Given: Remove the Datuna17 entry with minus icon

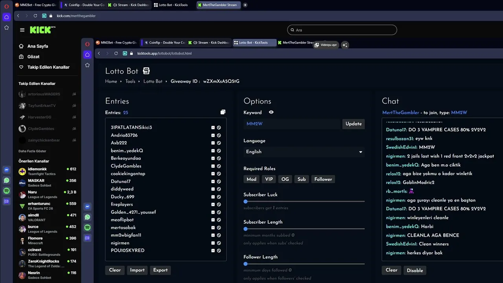Looking at the screenshot, I should (x=213, y=182).
